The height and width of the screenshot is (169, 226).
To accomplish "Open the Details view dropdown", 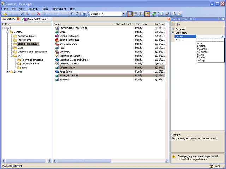I will pyautogui.click(x=124, y=14).
